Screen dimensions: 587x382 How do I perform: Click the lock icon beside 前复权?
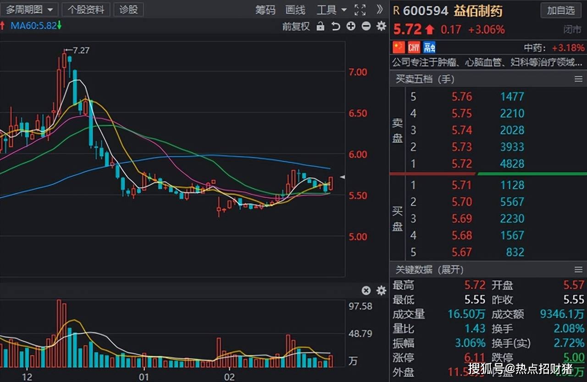click(x=321, y=26)
